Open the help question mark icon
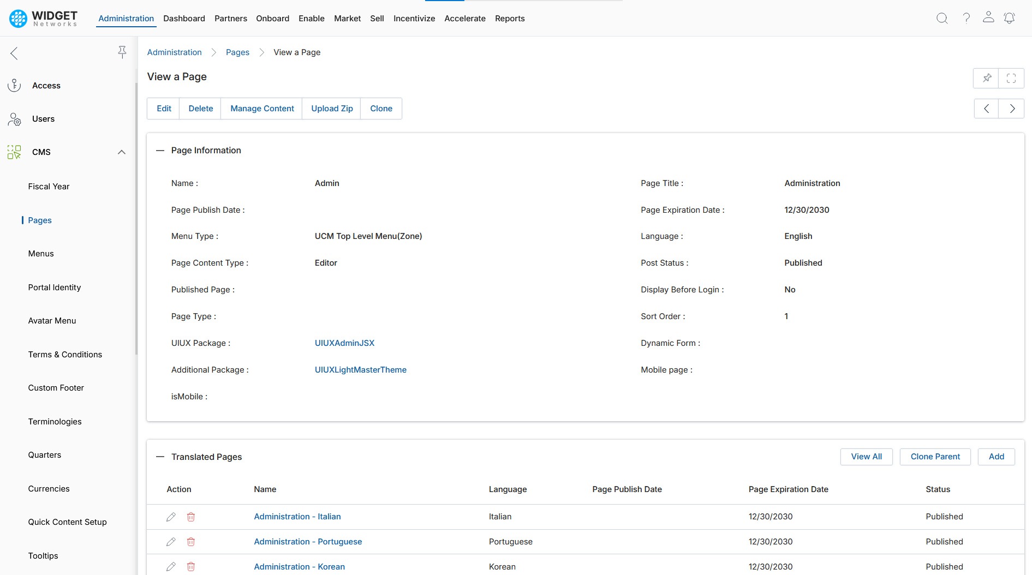This screenshot has height=575, width=1032. pos(966,19)
